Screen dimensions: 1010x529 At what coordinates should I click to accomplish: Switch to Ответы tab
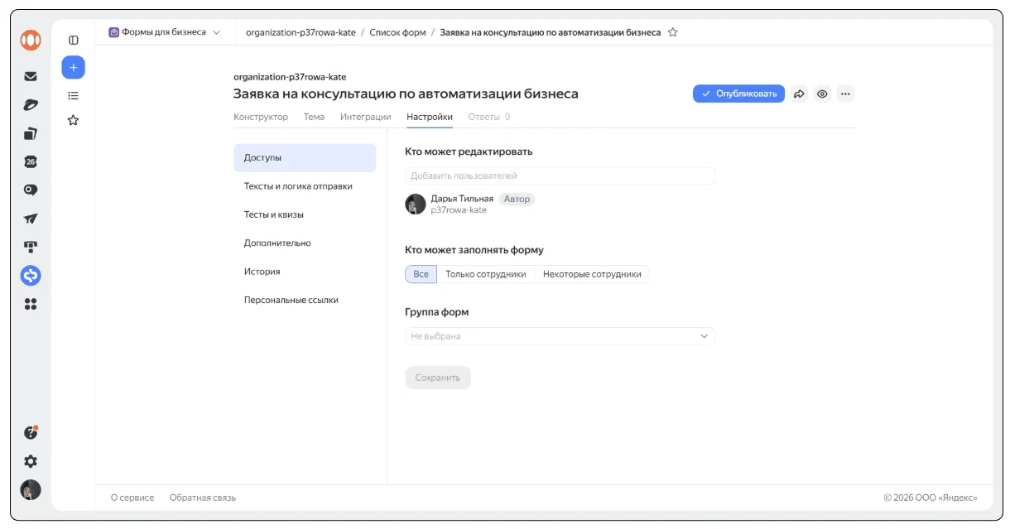click(x=488, y=117)
